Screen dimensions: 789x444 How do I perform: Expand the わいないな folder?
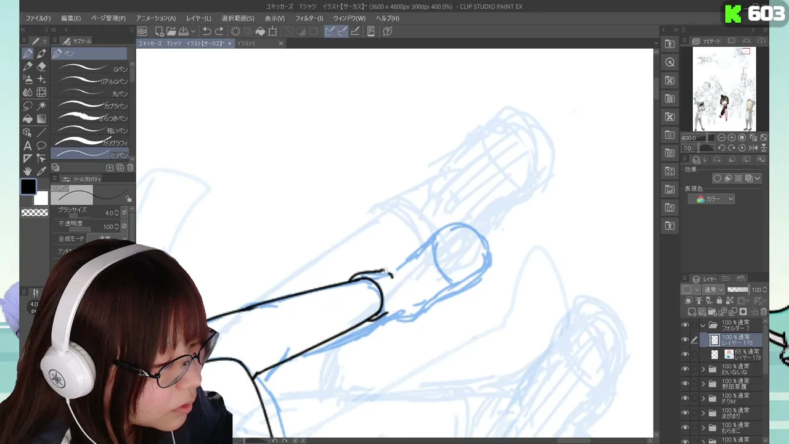(703, 369)
